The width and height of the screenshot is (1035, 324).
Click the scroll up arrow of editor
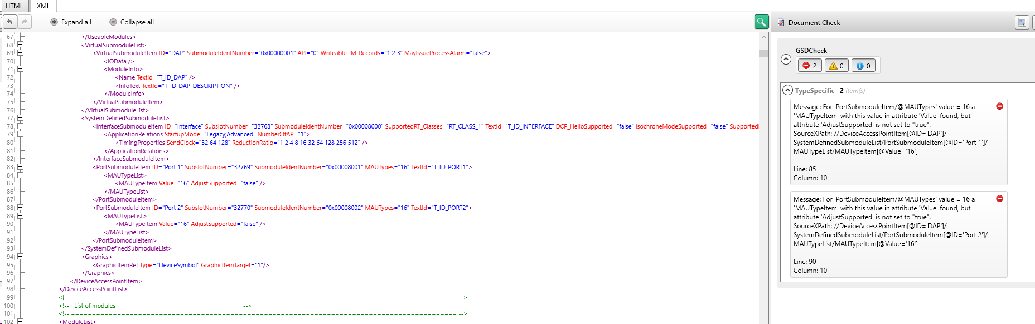pos(763,37)
